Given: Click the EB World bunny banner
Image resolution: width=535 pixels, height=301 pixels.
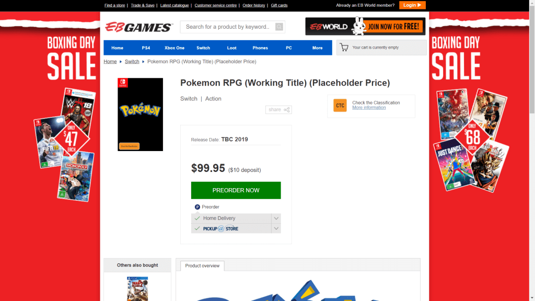Looking at the screenshot, I should [x=365, y=26].
